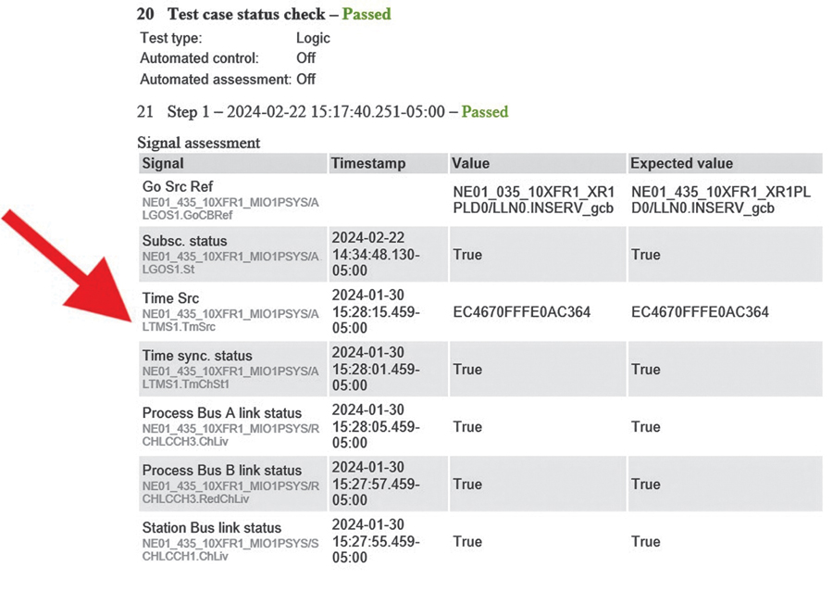Click the Signal assessment section title
Screen dimensions: 833x592
[x=199, y=143]
